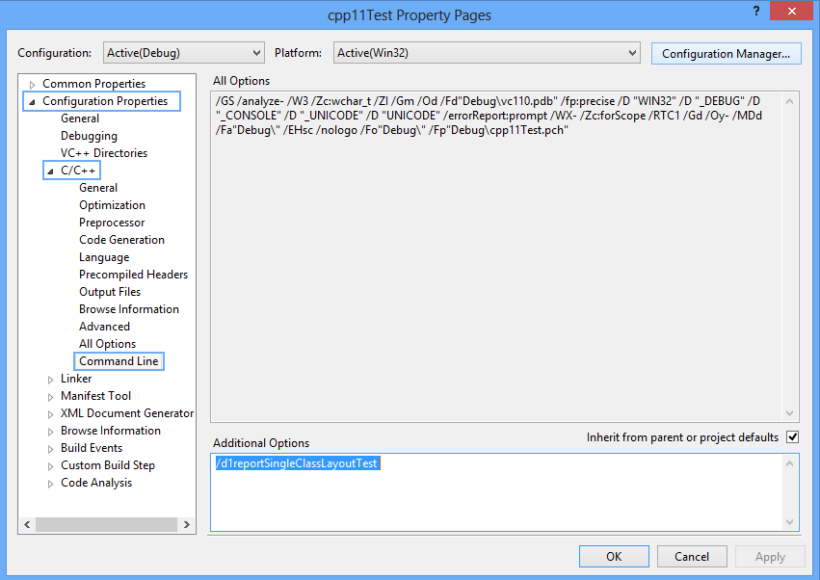Viewport: 820px width, 580px height.
Task: Click the Configuration Manager button
Action: point(726,54)
